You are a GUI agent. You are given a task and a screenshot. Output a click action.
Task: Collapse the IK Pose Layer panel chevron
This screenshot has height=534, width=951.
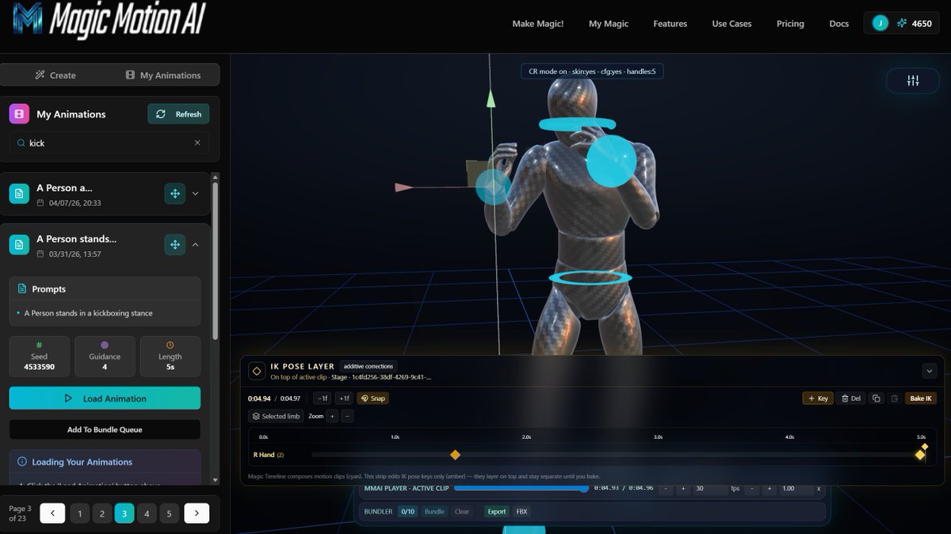930,371
